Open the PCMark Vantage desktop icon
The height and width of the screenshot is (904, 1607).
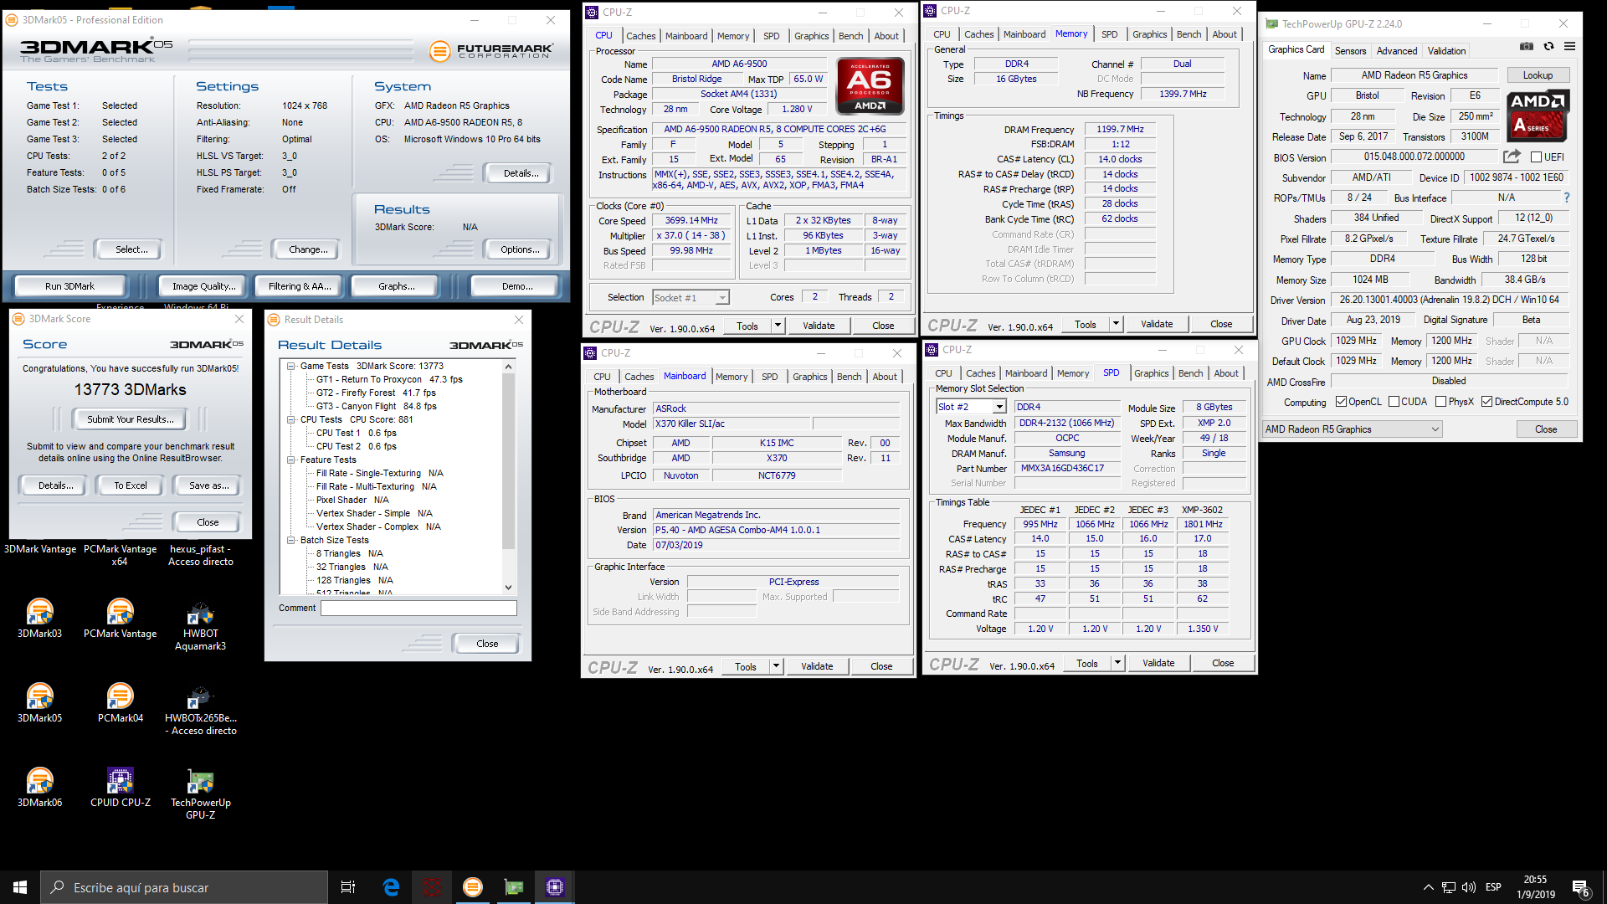click(120, 619)
